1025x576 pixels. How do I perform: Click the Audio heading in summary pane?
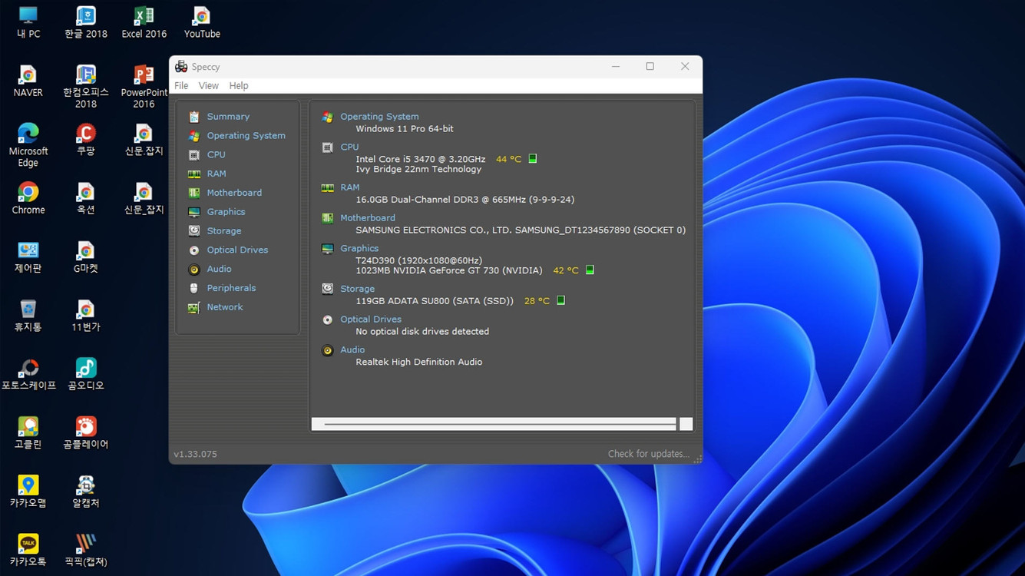pos(352,350)
